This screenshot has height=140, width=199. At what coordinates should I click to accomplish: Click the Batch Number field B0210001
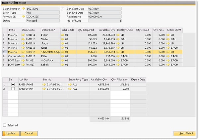[x=43, y=9]
